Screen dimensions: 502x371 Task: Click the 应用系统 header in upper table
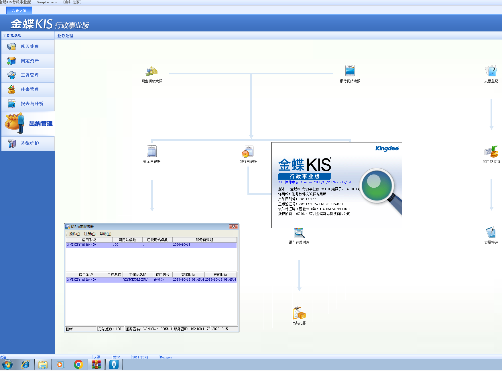tap(89, 240)
